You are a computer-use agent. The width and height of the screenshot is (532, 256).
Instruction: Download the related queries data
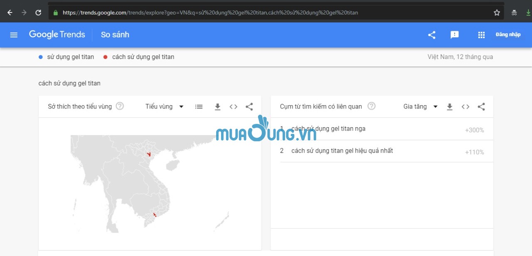tap(449, 107)
